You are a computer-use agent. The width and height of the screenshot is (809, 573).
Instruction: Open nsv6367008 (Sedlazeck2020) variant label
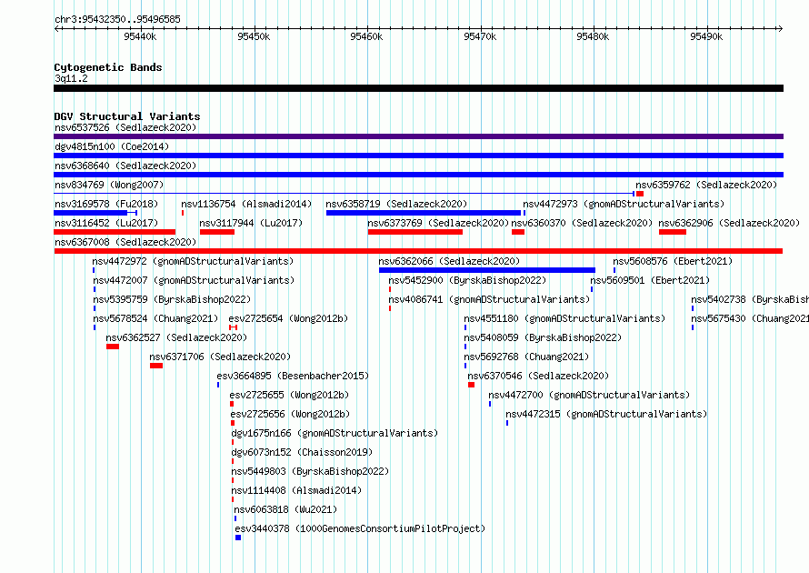point(125,242)
